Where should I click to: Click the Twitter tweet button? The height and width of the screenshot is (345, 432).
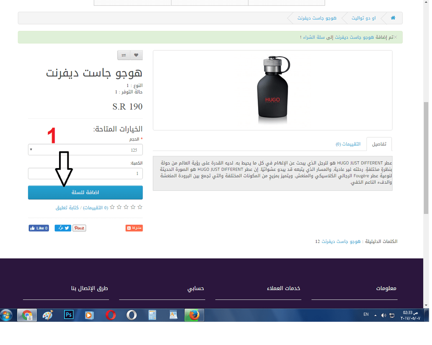pos(63,228)
